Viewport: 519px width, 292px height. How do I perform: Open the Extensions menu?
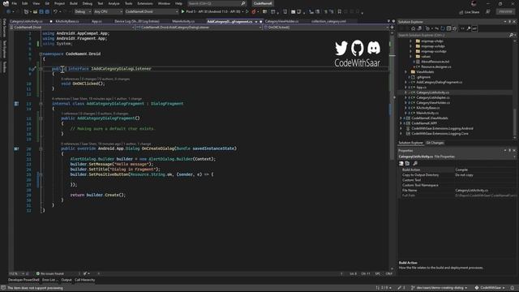click(145, 3)
